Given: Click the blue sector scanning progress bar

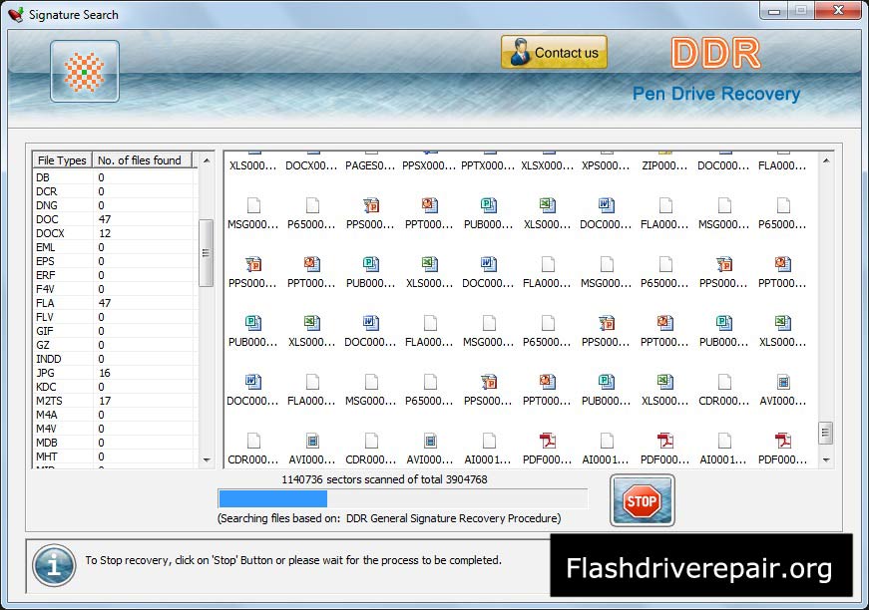Looking at the screenshot, I should click(x=403, y=498).
